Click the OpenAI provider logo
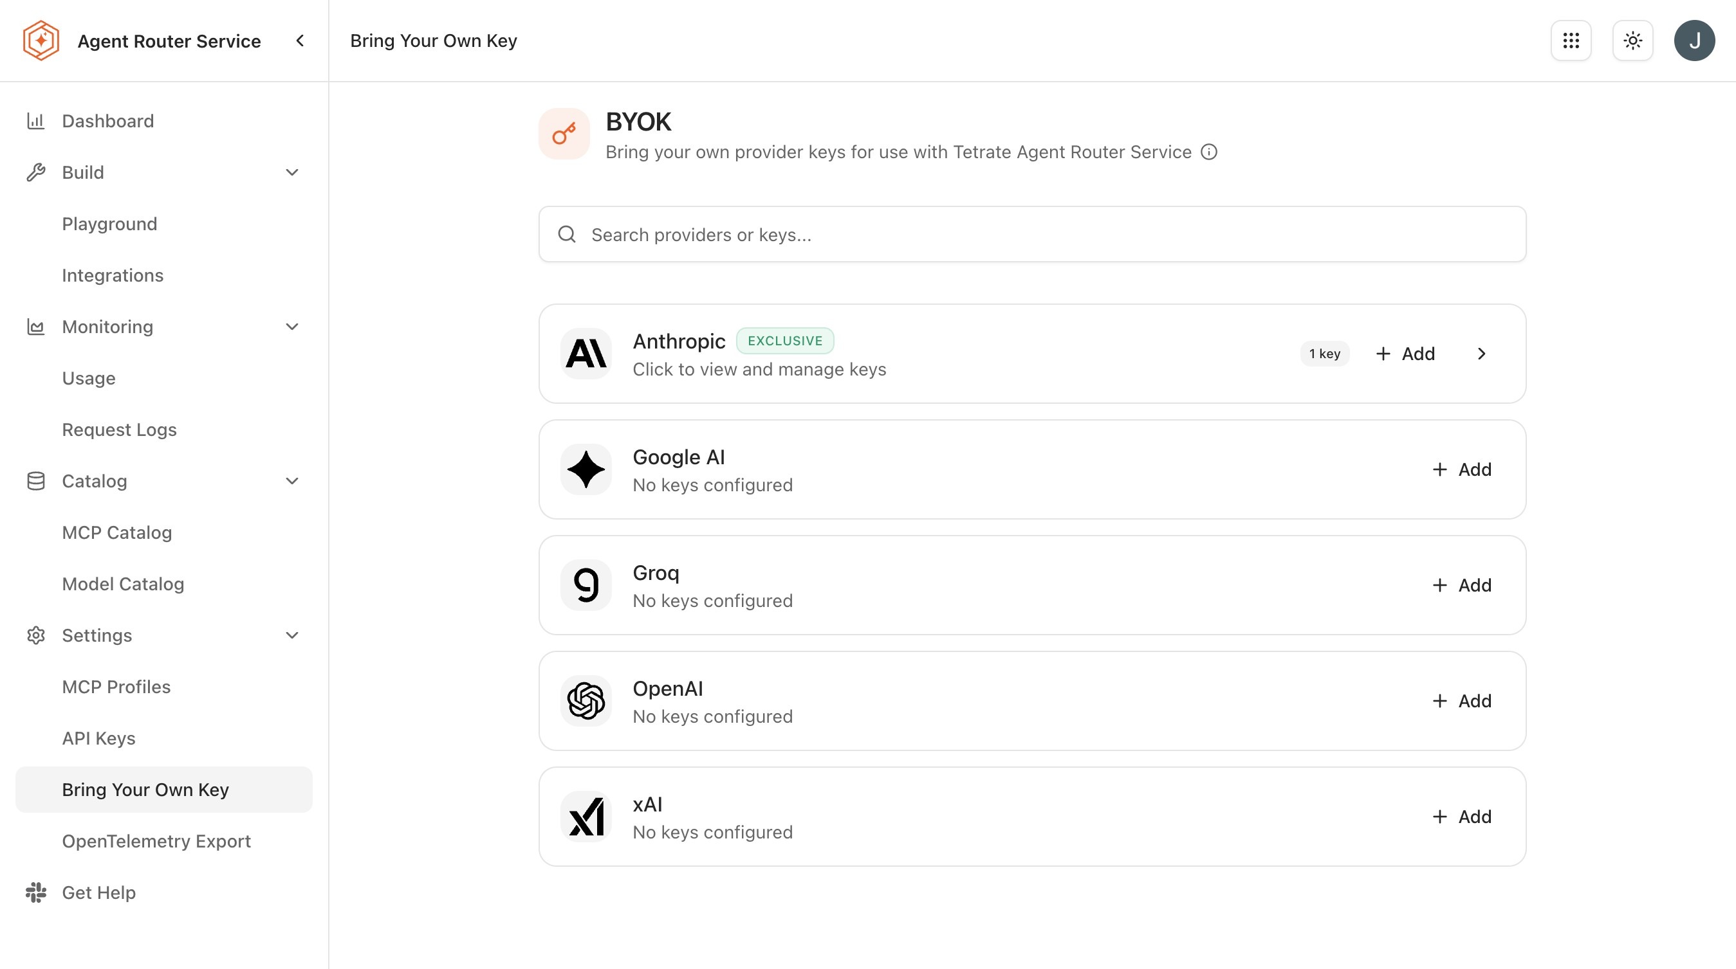 click(x=586, y=701)
